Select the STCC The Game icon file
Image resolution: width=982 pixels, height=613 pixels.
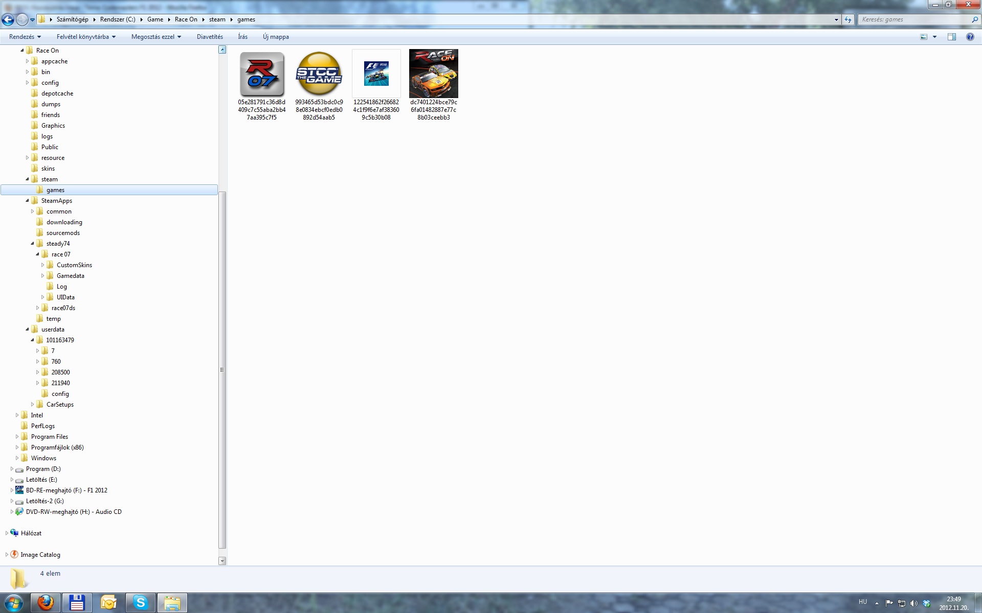click(319, 85)
